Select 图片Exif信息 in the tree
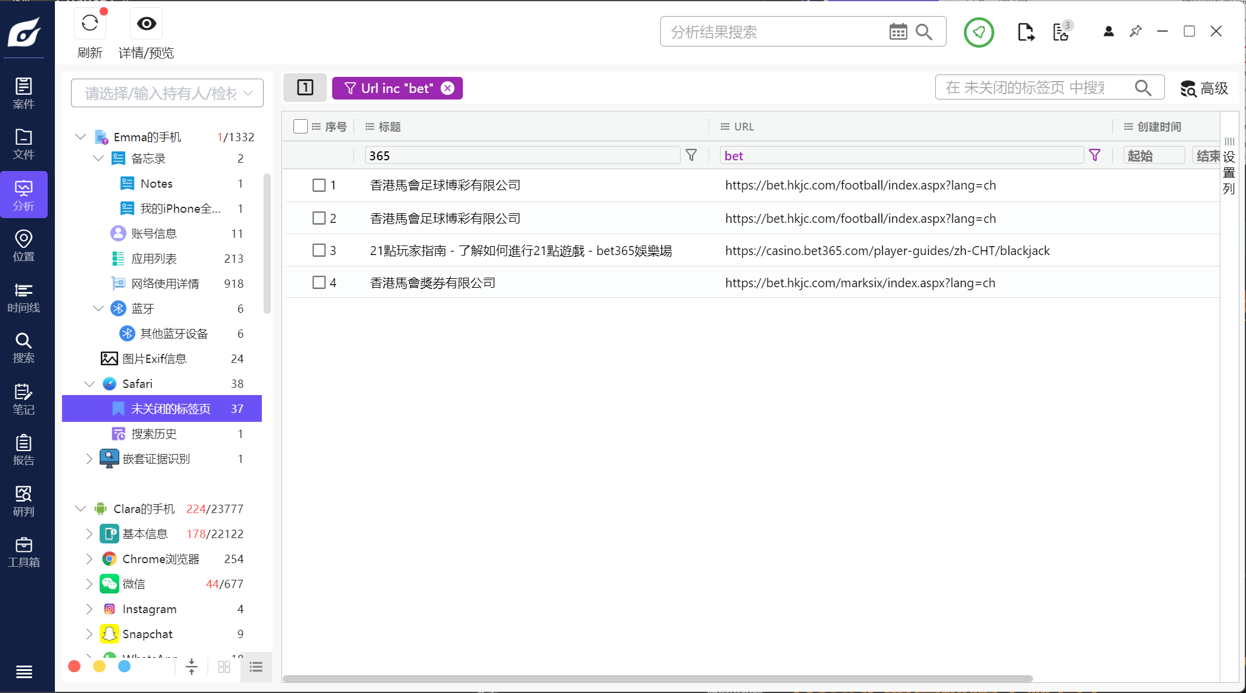Image resolution: width=1246 pixels, height=693 pixels. pos(154,359)
